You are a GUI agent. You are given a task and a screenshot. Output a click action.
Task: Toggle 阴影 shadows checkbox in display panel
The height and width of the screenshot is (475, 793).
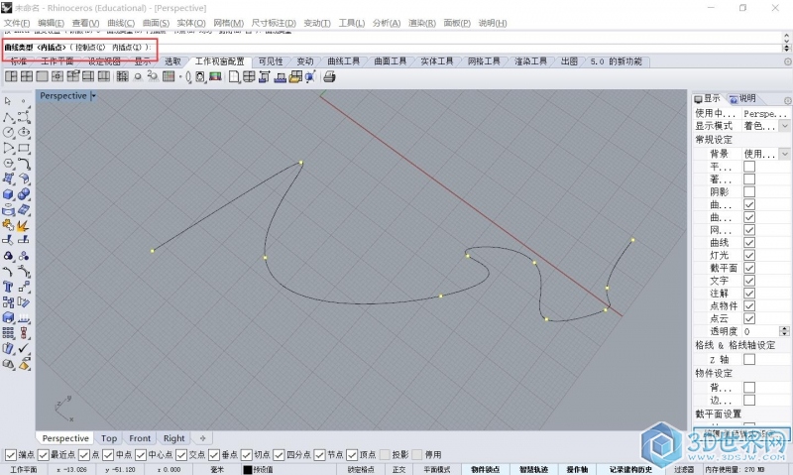(749, 191)
